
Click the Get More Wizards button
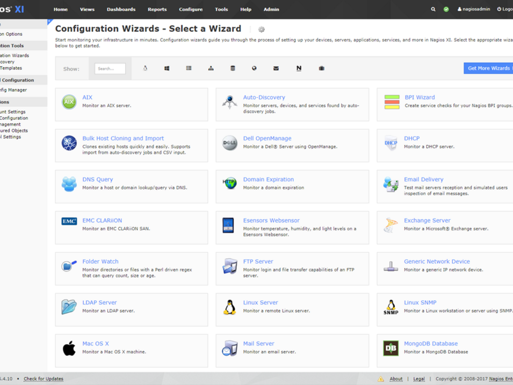488,68
